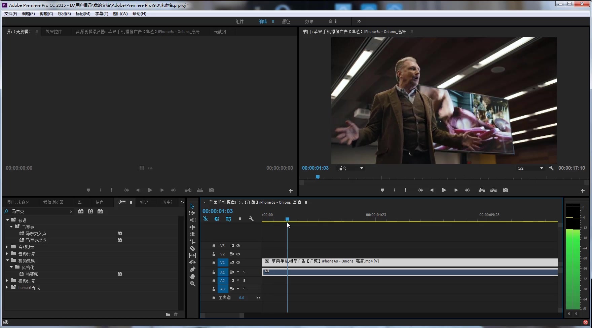Step forward one frame in Program monitor
This screenshot has height=328, width=592.
tap(455, 190)
